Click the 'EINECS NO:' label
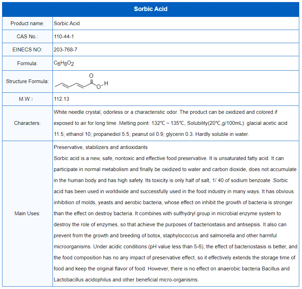 [x=27, y=50]
